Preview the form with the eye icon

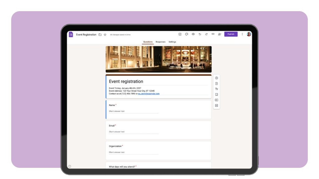tap(193, 34)
